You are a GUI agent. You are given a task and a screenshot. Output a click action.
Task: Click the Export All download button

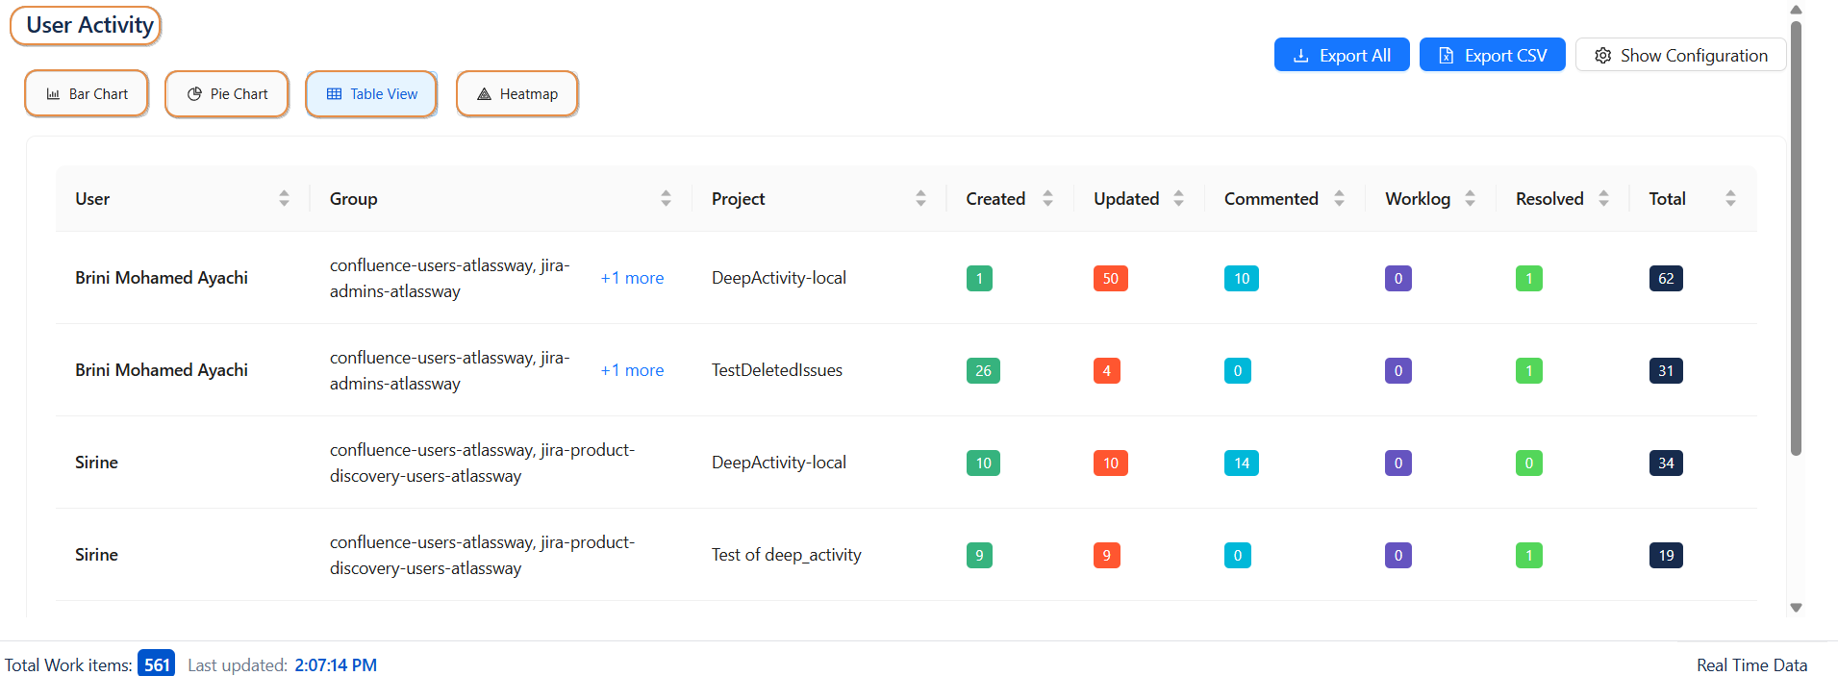click(1341, 56)
